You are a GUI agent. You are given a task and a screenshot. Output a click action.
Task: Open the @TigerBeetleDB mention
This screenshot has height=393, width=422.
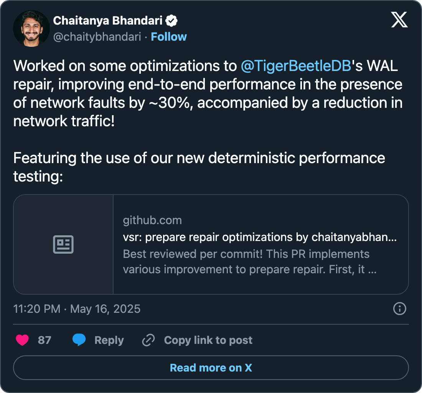(296, 66)
